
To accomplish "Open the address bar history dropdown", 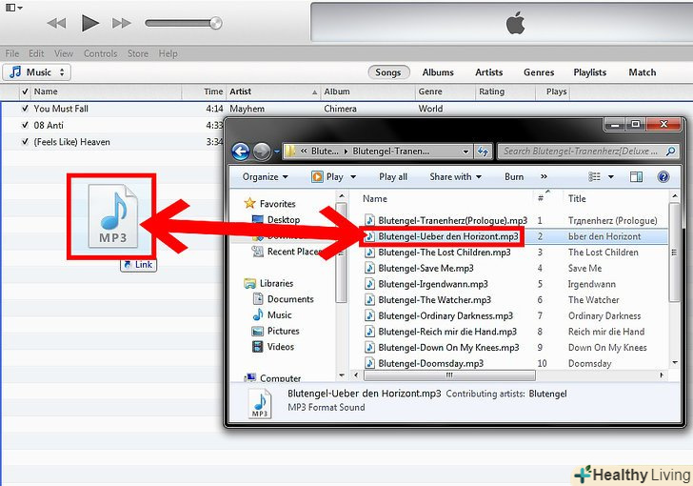I will (x=465, y=152).
